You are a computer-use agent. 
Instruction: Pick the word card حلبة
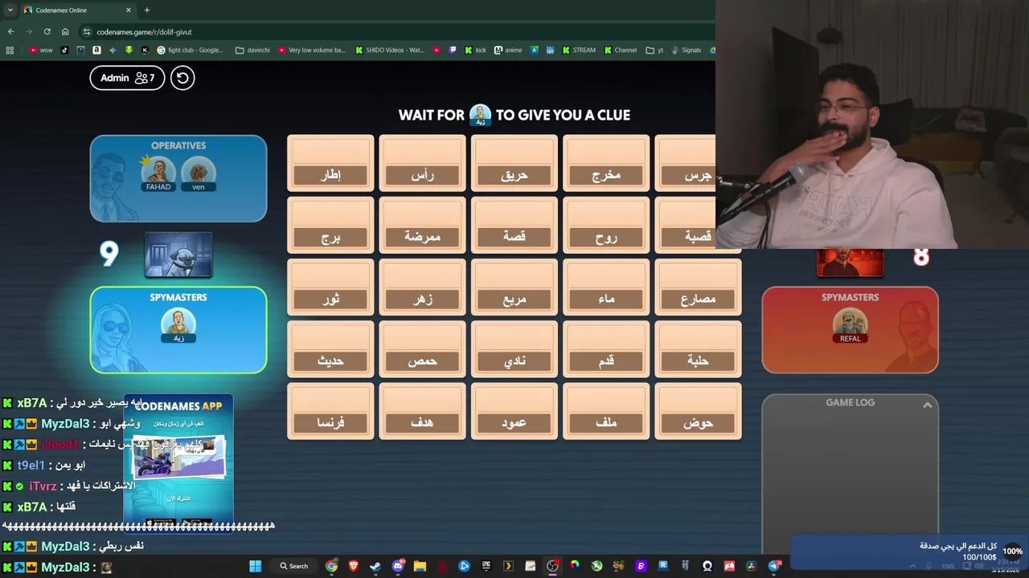tap(698, 349)
